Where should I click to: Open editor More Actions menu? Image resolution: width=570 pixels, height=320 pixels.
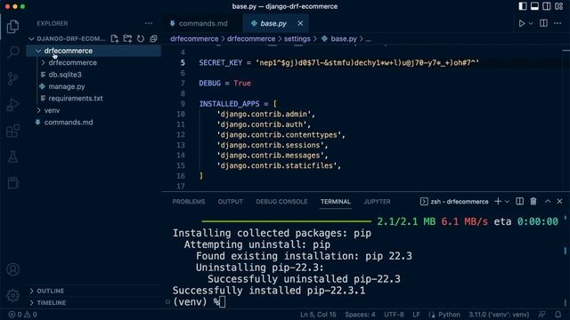click(558, 23)
